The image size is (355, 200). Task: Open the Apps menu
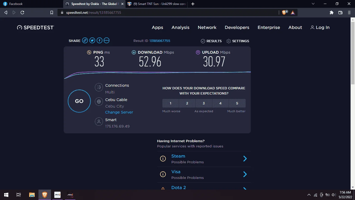[x=157, y=27]
